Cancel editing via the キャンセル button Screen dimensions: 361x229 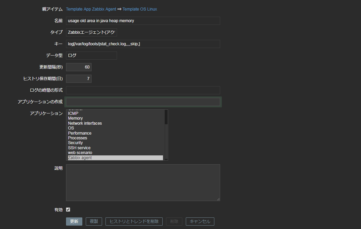[200, 221]
